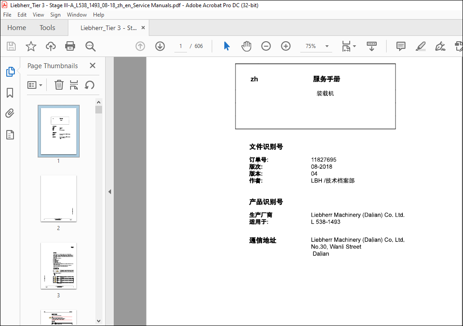Open the Attachments paperclip panel
This screenshot has width=463, height=326.
(10, 113)
